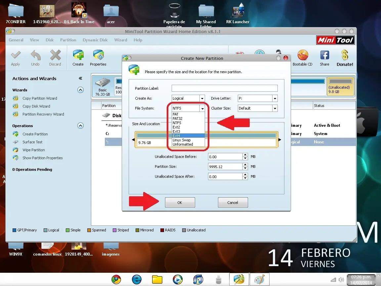The image size is (381, 286).
Task: Click the Facebook Share icon
Action: [325, 55]
